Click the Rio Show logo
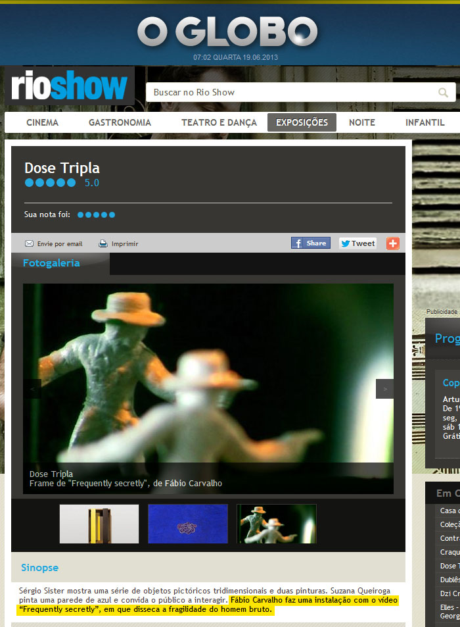Screen dimensions: 460x627 point(70,85)
